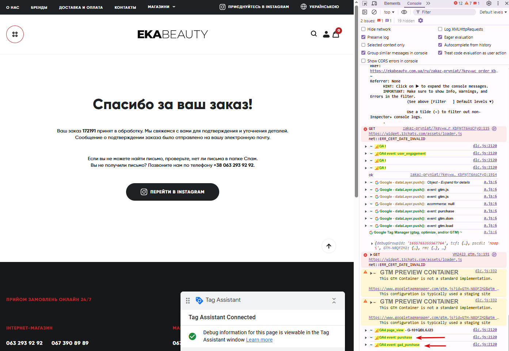Image resolution: width=509 pixels, height=351 pixels.
Task: Open О НАС menu item
Action: (13, 7)
